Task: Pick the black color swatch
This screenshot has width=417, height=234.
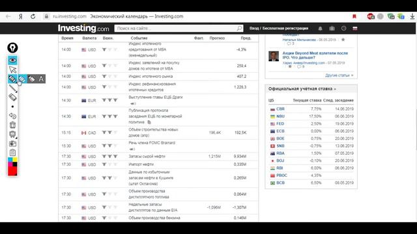Action: pyautogui.click(x=15, y=164)
